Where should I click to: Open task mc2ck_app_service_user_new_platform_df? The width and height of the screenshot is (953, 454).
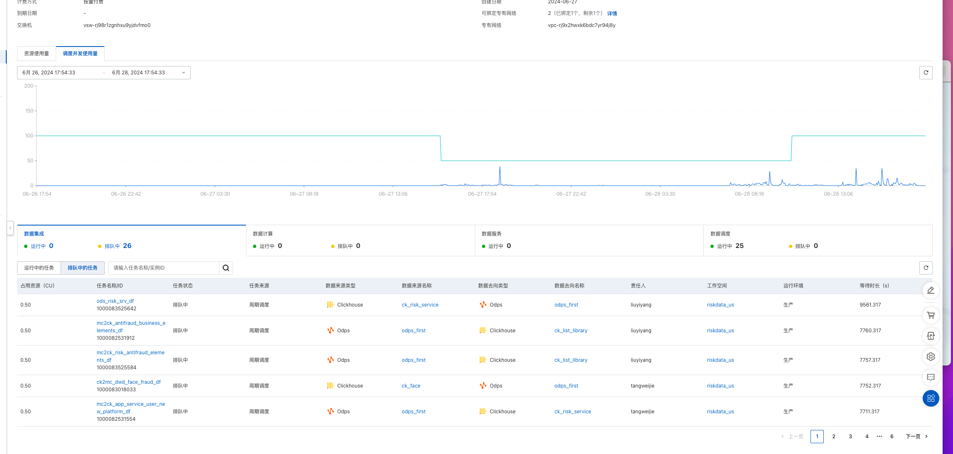pos(131,408)
